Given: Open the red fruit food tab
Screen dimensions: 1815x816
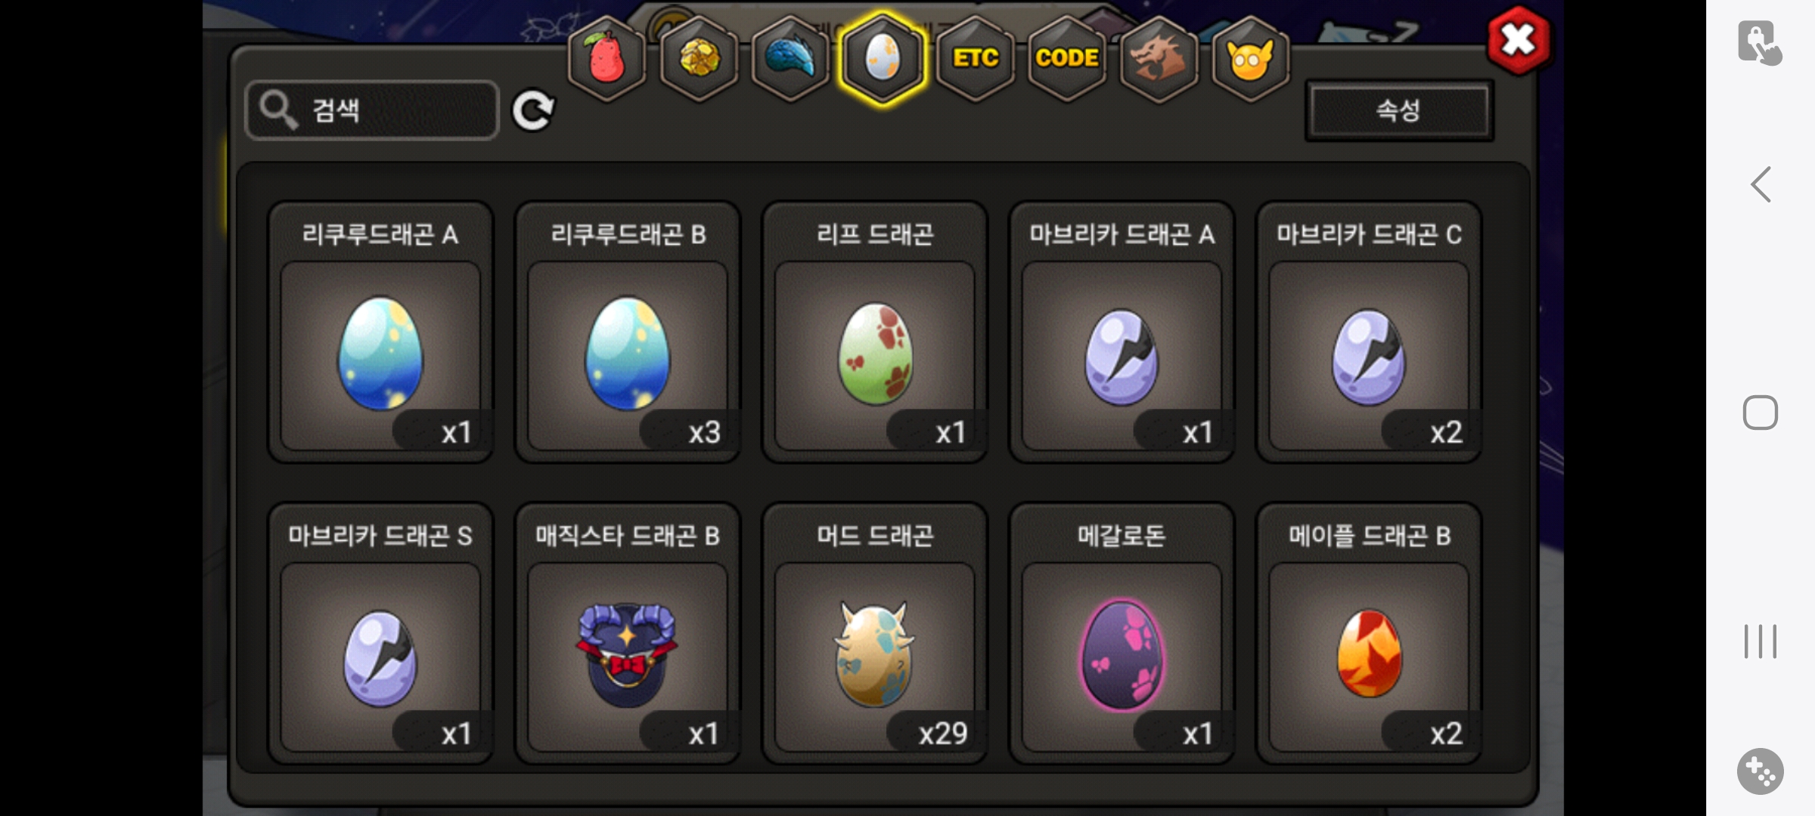Looking at the screenshot, I should [x=607, y=59].
